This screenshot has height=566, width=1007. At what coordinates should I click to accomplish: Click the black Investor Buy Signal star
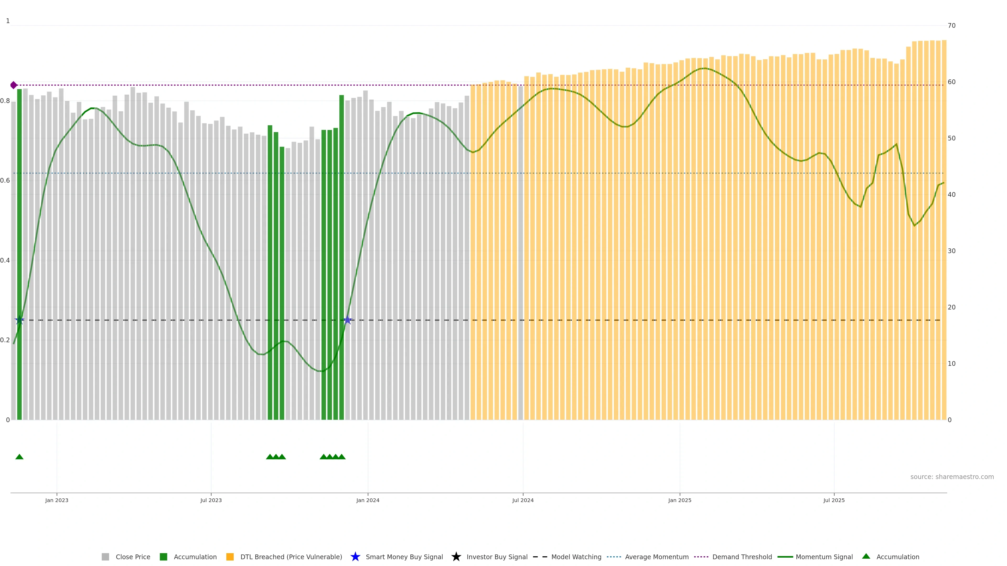(x=456, y=557)
